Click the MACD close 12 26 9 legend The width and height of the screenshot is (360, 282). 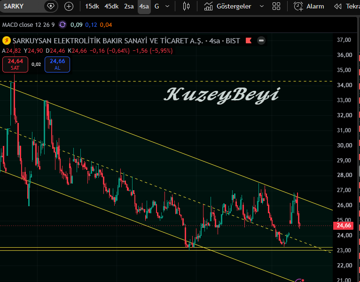coord(29,25)
